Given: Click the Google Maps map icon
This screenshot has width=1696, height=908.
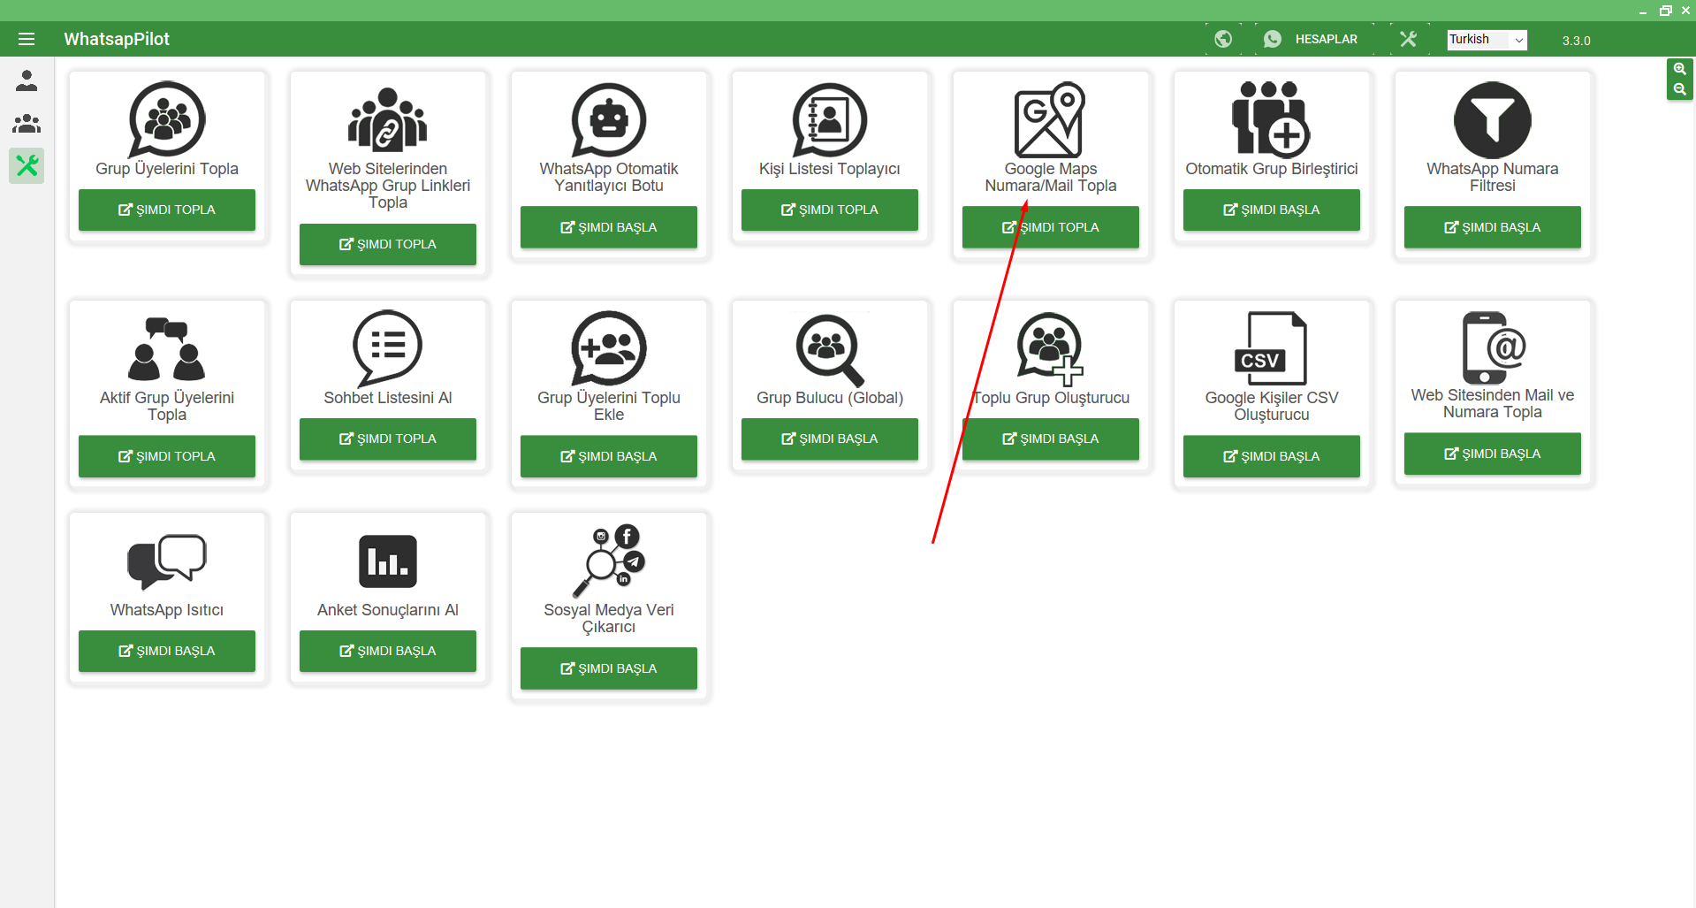Looking at the screenshot, I should click(1050, 119).
